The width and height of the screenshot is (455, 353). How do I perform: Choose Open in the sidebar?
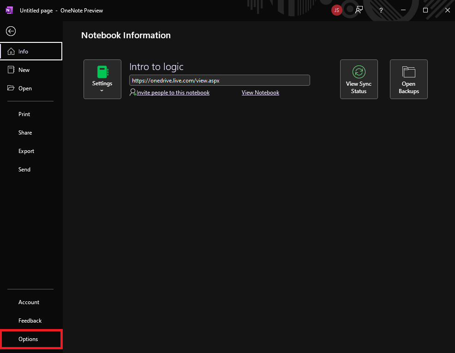[x=25, y=88]
